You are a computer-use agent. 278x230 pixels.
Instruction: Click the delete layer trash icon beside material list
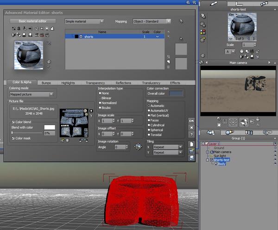(168, 67)
